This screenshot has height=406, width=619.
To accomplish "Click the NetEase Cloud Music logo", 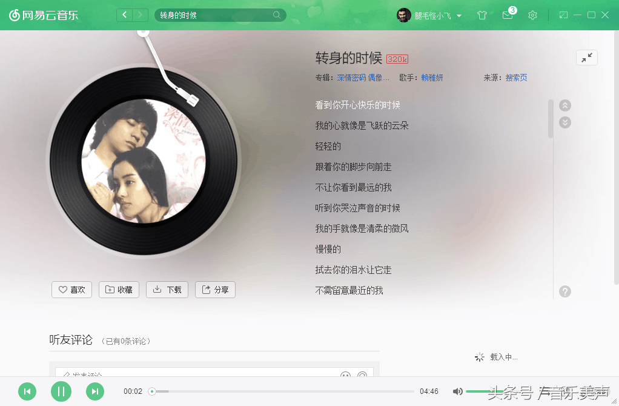I will [44, 15].
